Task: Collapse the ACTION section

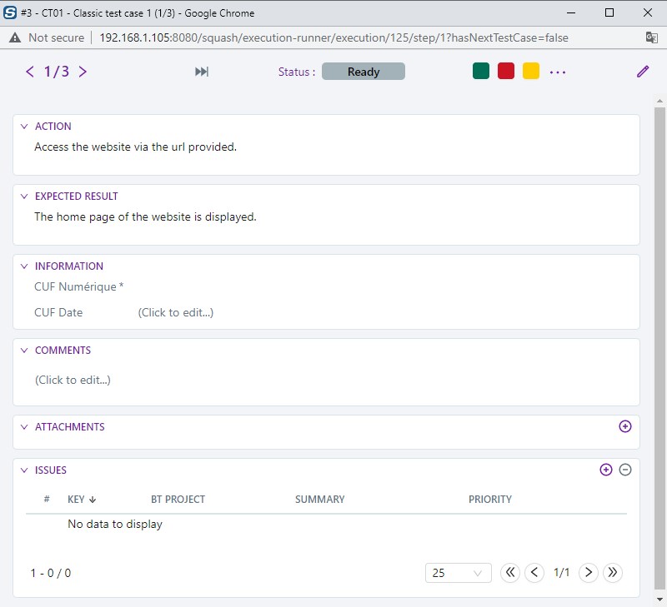Action: point(24,127)
